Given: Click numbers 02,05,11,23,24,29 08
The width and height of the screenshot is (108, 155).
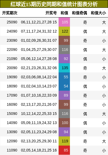Looking at the screenshot, I should (x=39, y=132).
